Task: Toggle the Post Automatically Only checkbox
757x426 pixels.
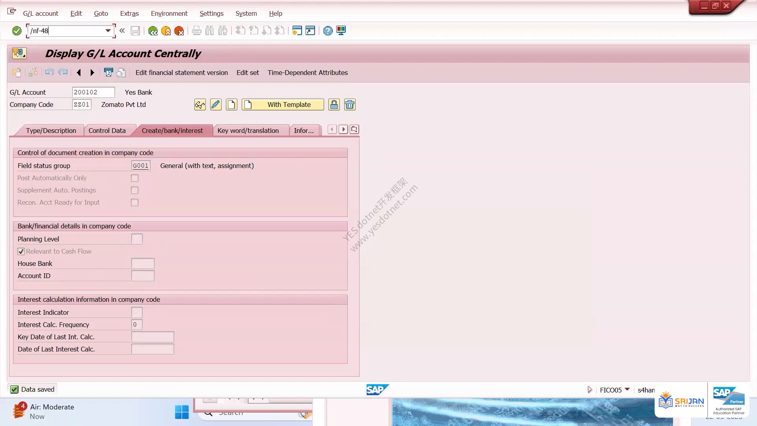Action: point(135,178)
